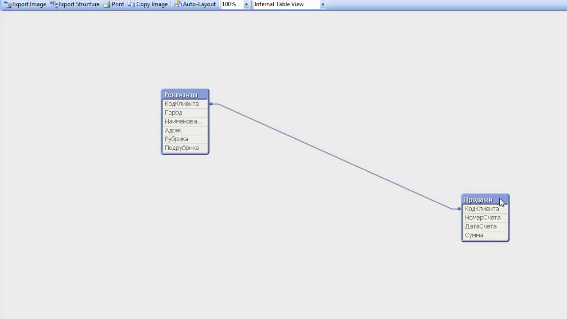The height and width of the screenshot is (319, 567).
Task: Select the Реквизиты table header
Action: [x=185, y=94]
